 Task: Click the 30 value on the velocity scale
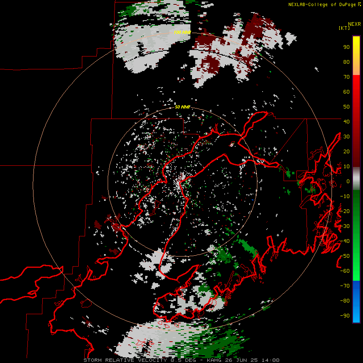click(346, 137)
